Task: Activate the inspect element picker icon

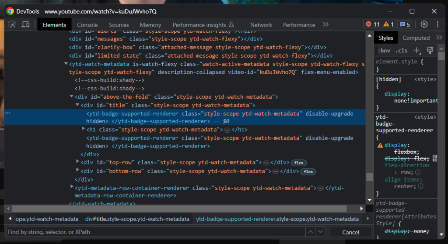Action: (x=12, y=24)
